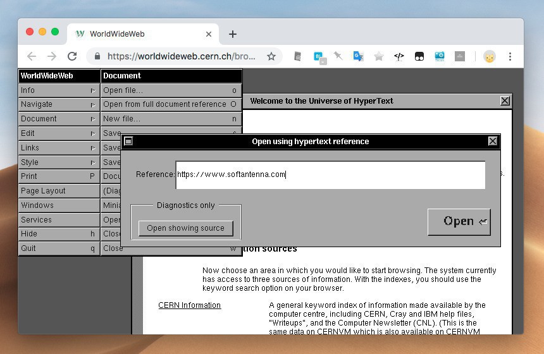Open a new browser tab with plus

[x=233, y=34]
